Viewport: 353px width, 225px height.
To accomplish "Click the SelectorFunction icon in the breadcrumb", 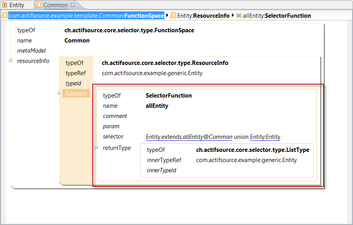I will (239, 16).
